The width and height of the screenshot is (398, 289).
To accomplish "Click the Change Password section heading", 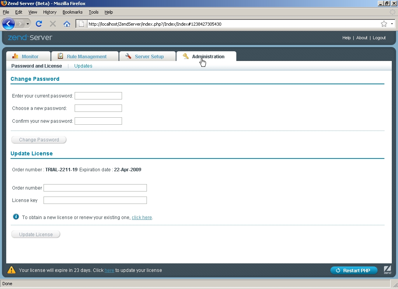I will click(x=35, y=79).
